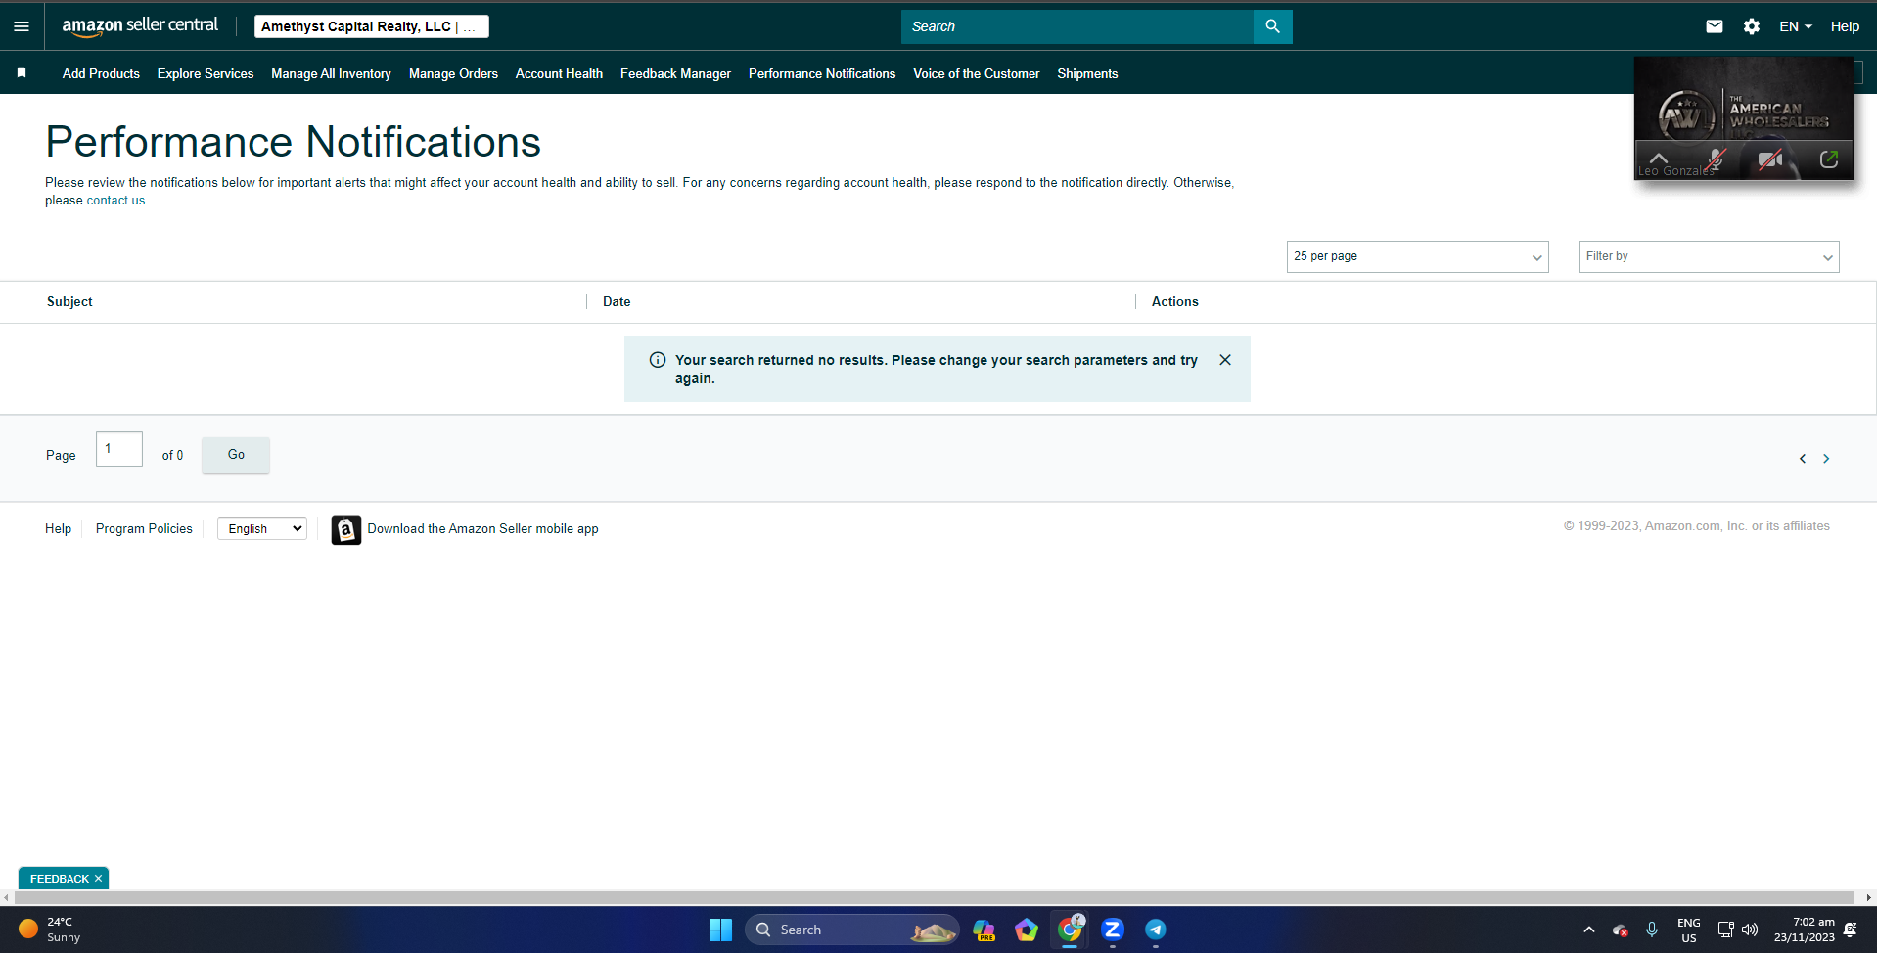Screen dimensions: 1877x953
Task: Open the English language selector in footer
Action: 262,529
